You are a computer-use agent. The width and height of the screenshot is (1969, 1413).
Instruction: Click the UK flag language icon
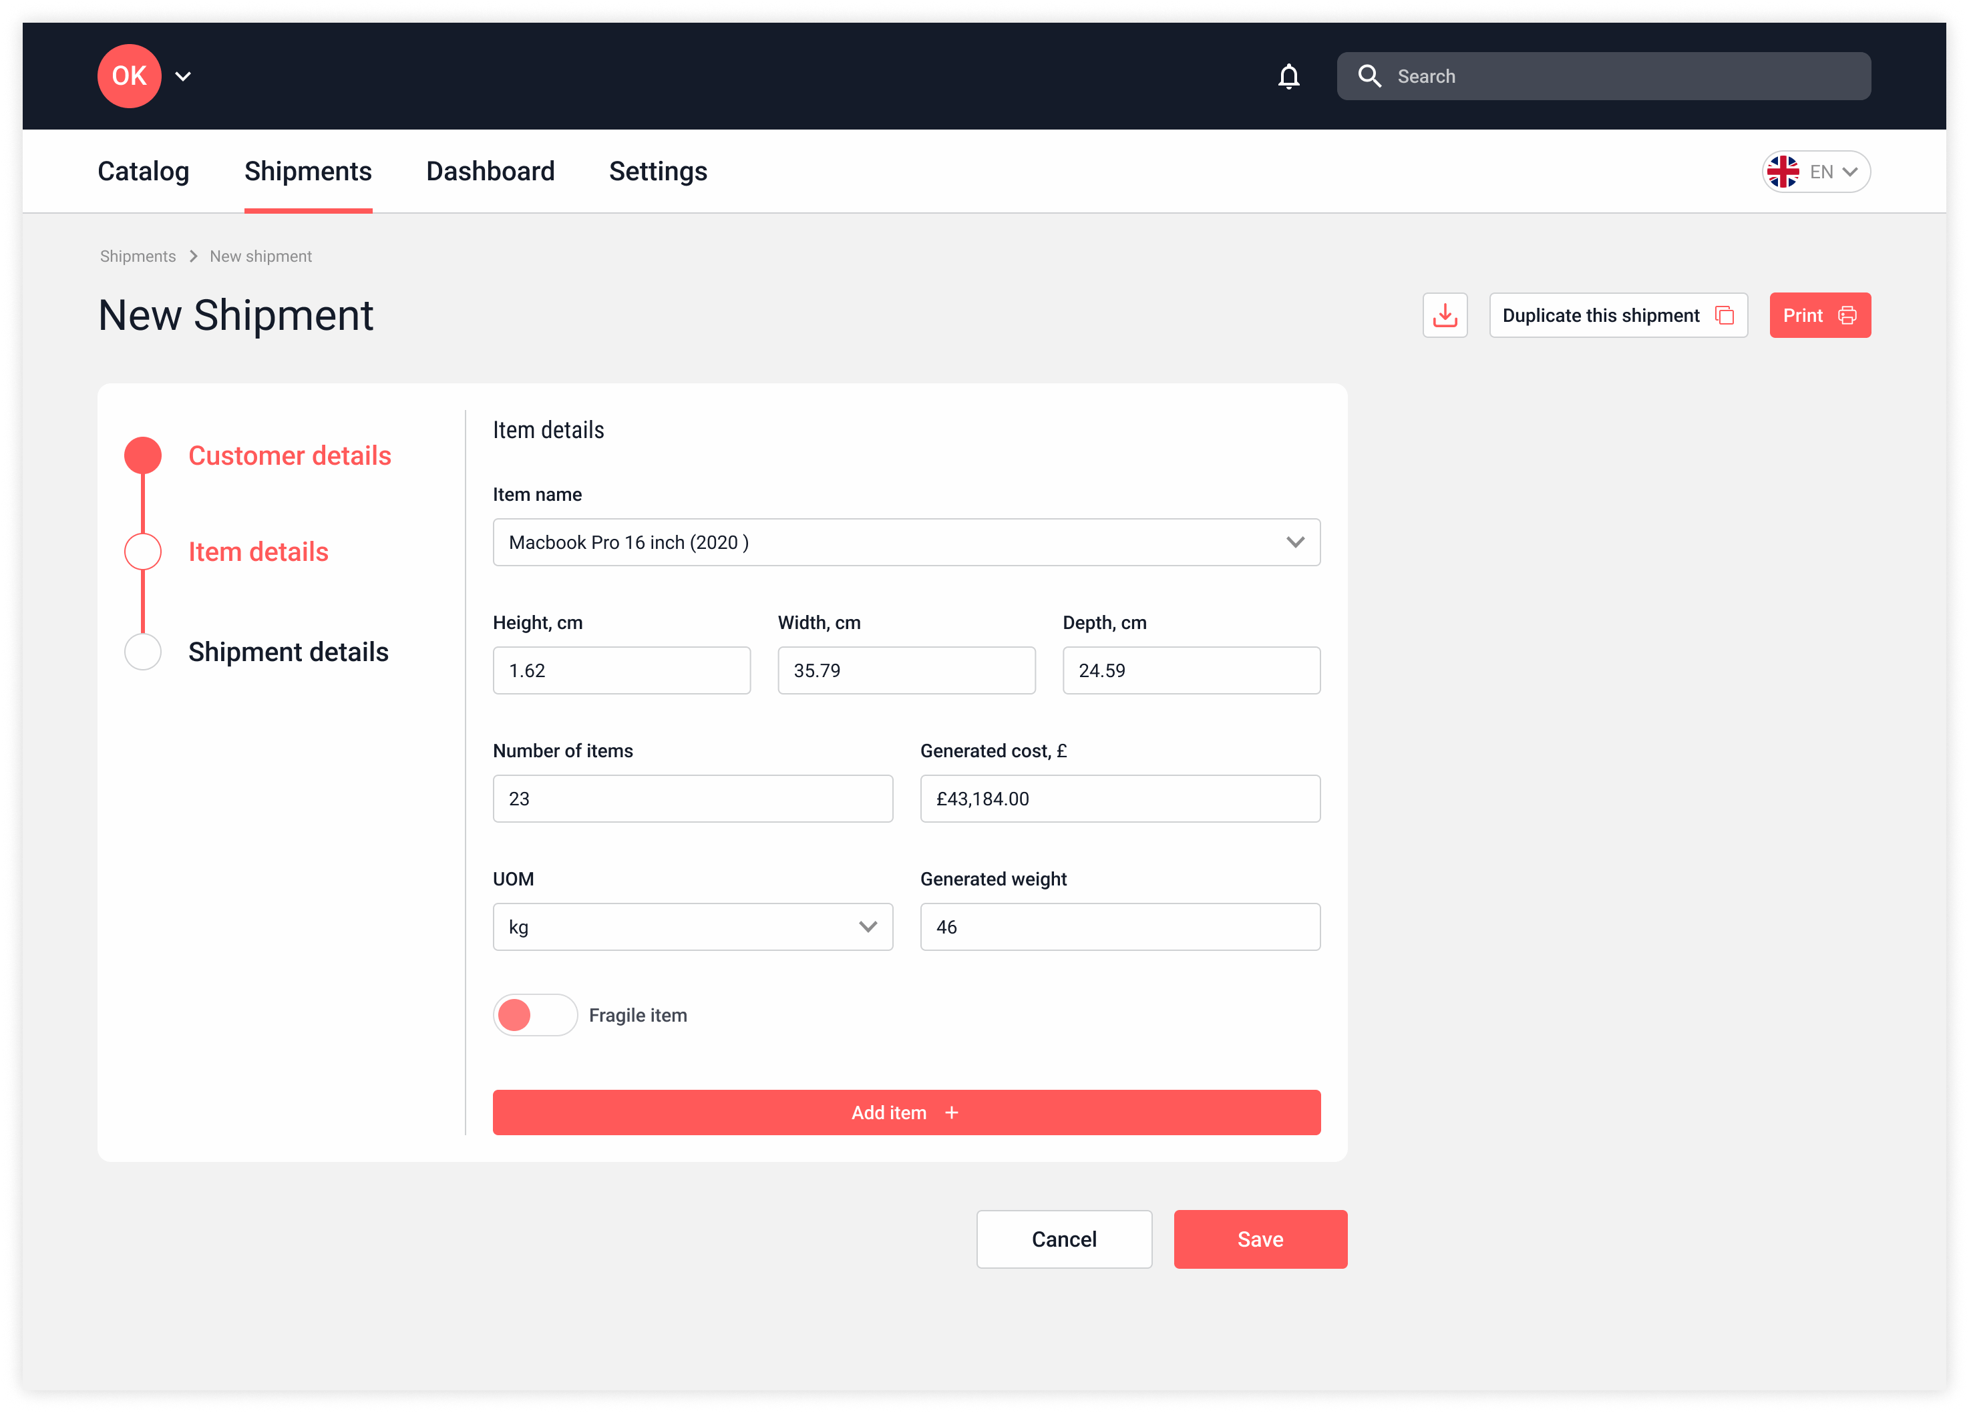[1783, 172]
